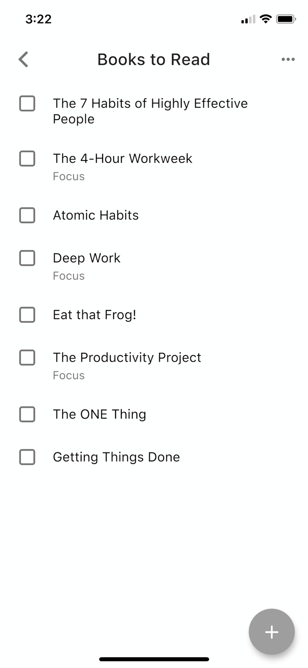Tick the checkbox beside Eat that Frog!
This screenshot has height=668, width=308.
[x=27, y=314]
